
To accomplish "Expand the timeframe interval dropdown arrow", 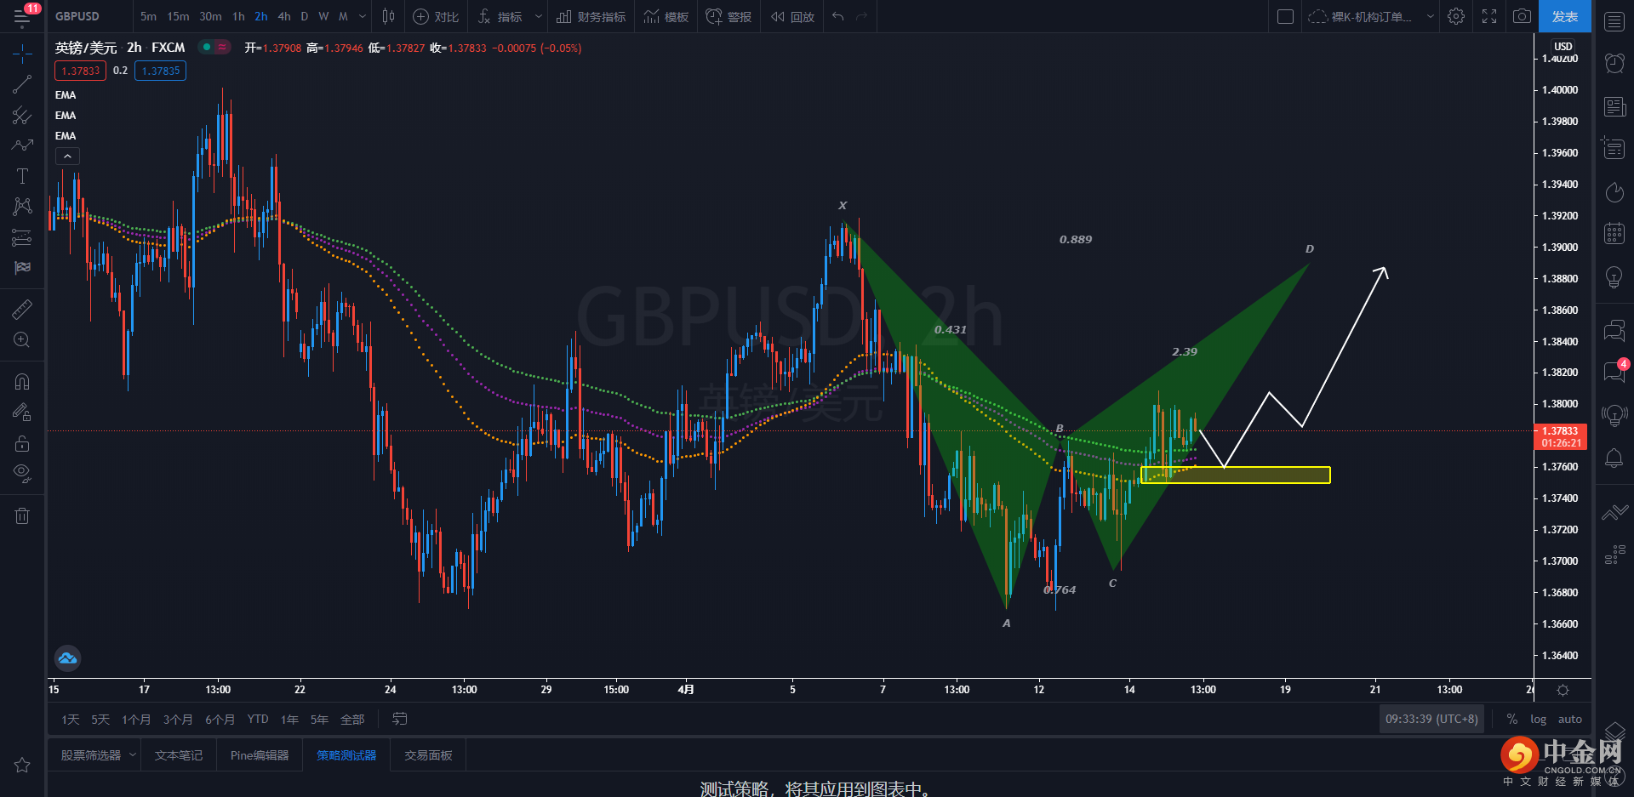I will pos(363,16).
